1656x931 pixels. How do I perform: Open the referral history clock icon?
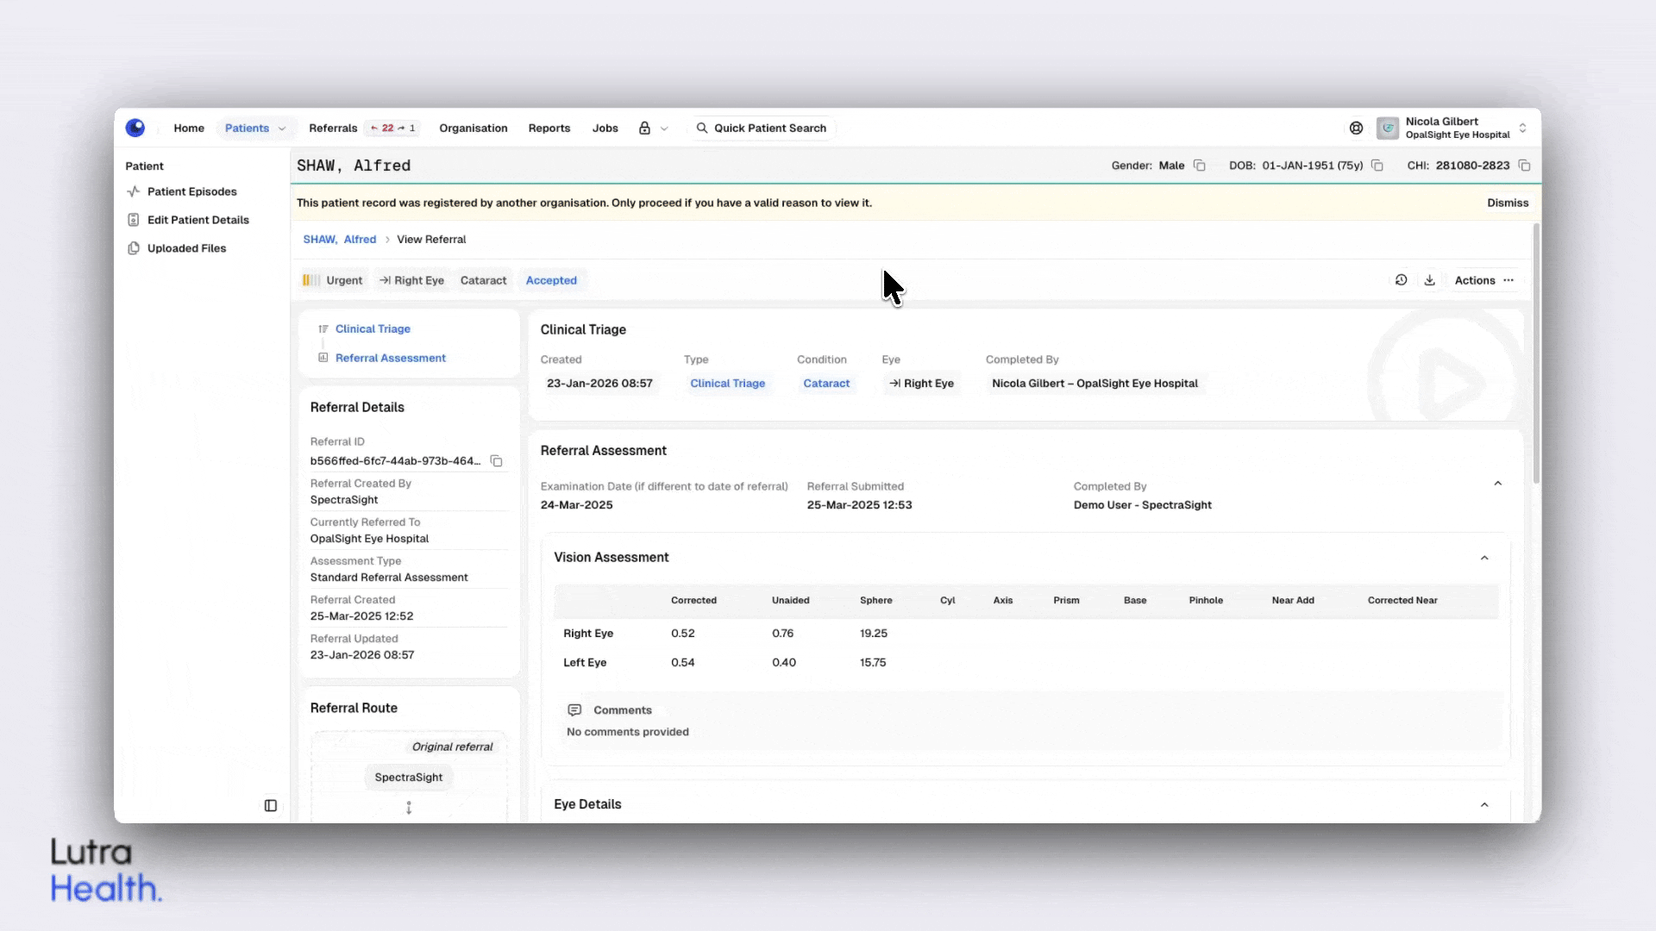(1402, 280)
